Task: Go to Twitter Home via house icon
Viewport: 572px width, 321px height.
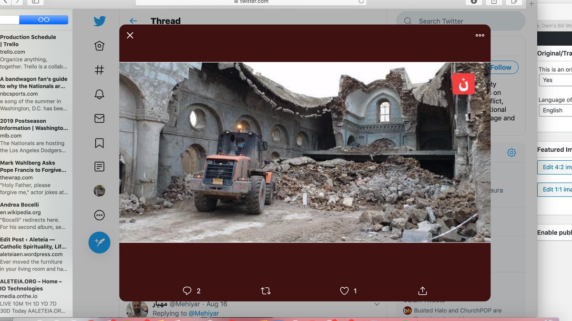Action: pos(99,46)
